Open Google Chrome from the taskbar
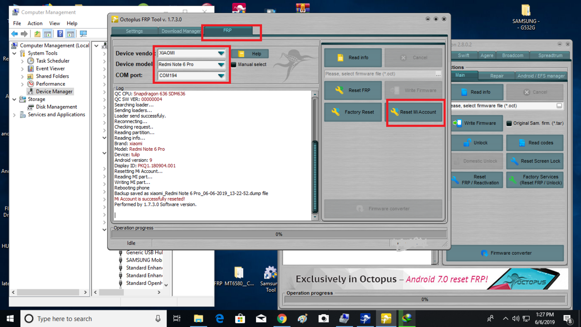This screenshot has height=327, width=581. coord(282,318)
